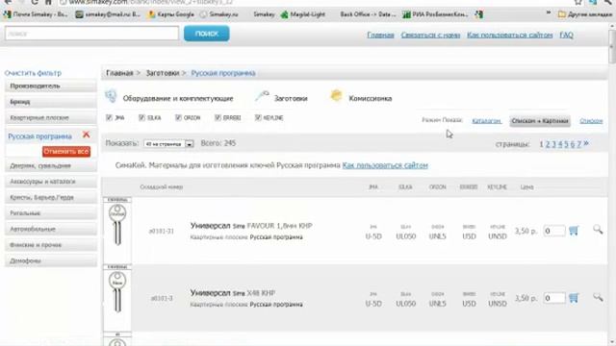Image resolution: width=616 pixels, height=346 pixels.
Task: Open the Комиссионка category tab
Action: [370, 98]
